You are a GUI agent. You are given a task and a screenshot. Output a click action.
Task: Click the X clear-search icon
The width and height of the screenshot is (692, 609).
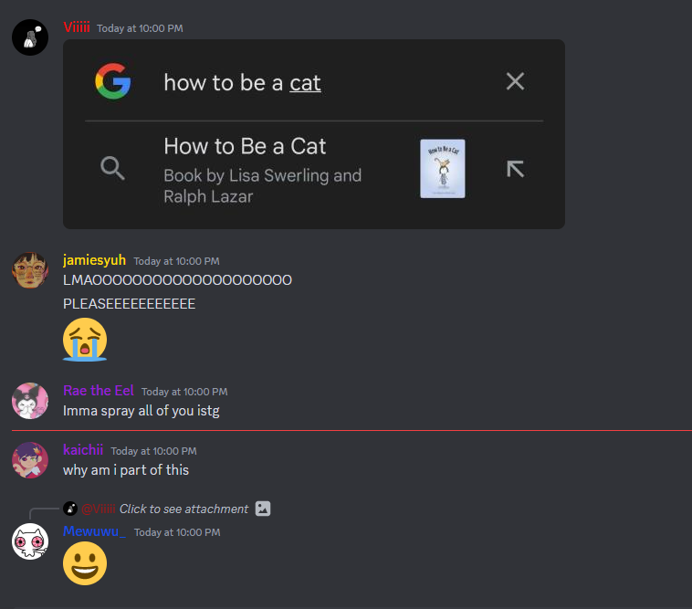point(515,81)
